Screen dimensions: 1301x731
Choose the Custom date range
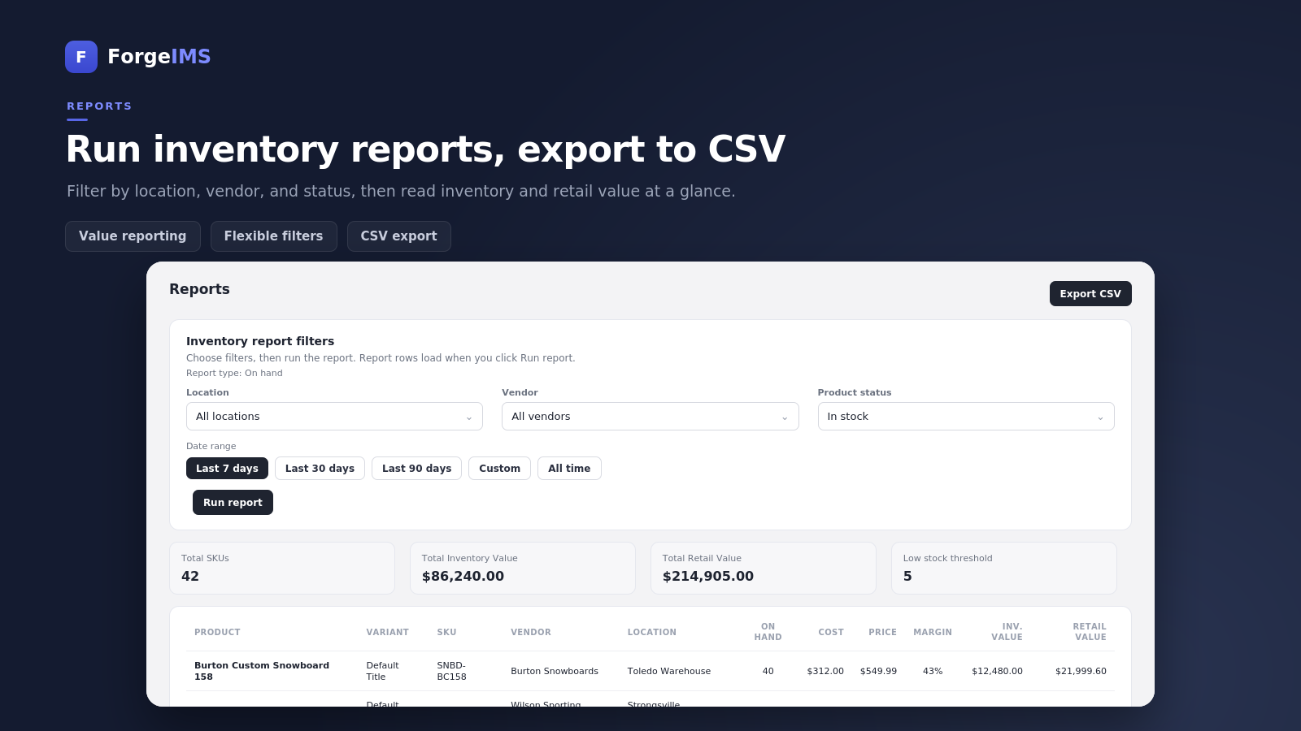pos(499,469)
